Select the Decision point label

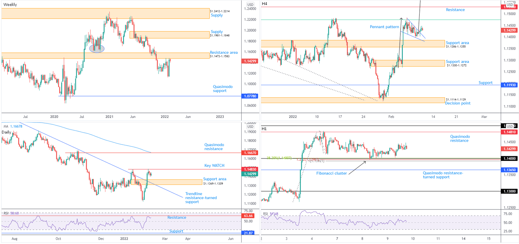point(458,103)
